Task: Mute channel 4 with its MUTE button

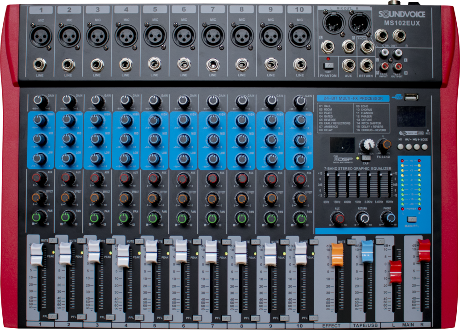Action: click(x=139, y=241)
